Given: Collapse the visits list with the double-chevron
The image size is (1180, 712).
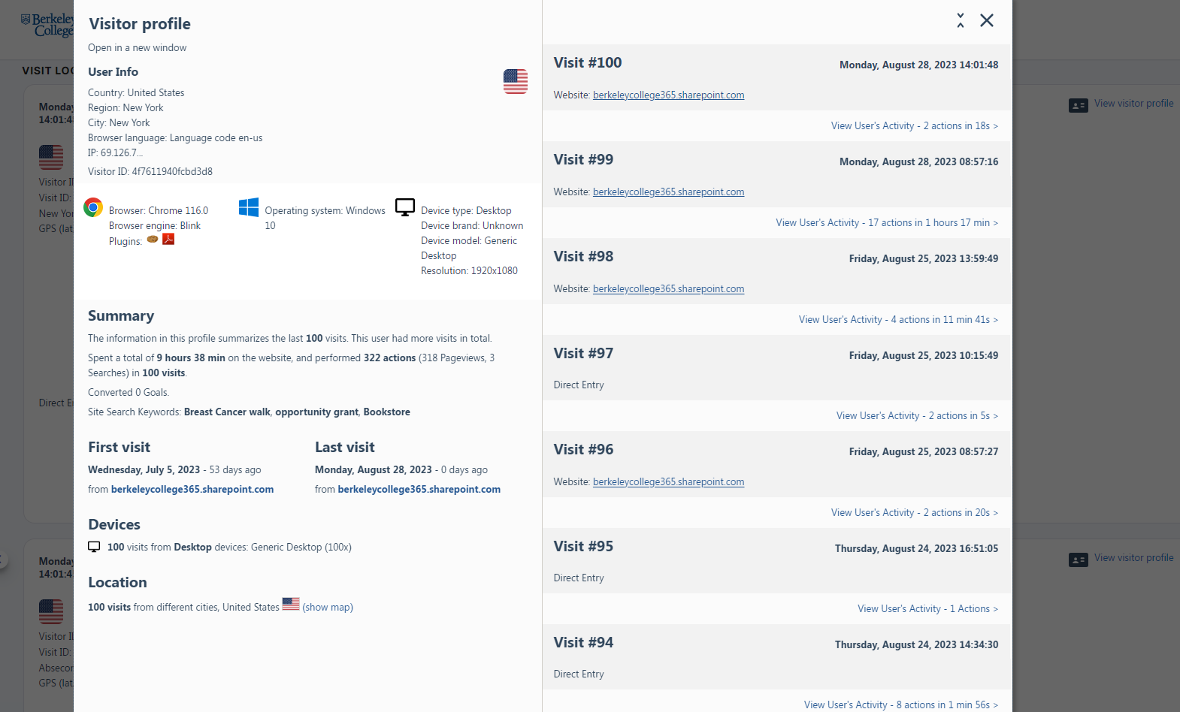Looking at the screenshot, I should pos(961,20).
